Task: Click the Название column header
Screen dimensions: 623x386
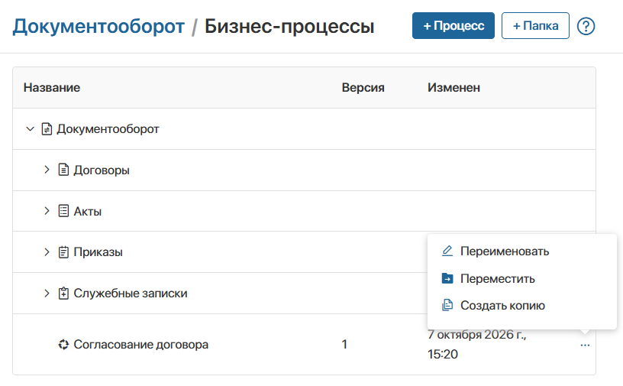Action: (x=52, y=88)
